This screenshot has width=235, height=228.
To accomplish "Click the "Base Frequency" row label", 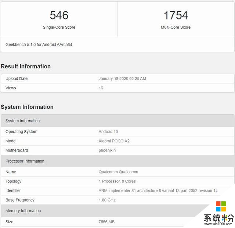I will click(x=20, y=200).
